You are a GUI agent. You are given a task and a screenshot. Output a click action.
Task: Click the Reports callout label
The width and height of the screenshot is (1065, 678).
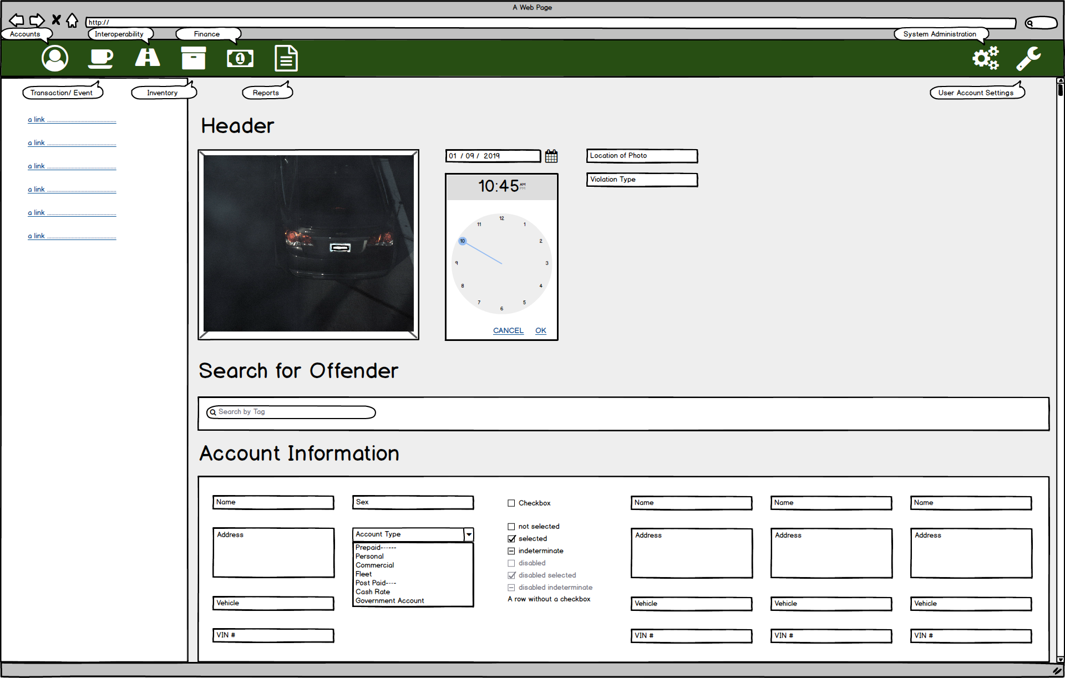tap(266, 93)
